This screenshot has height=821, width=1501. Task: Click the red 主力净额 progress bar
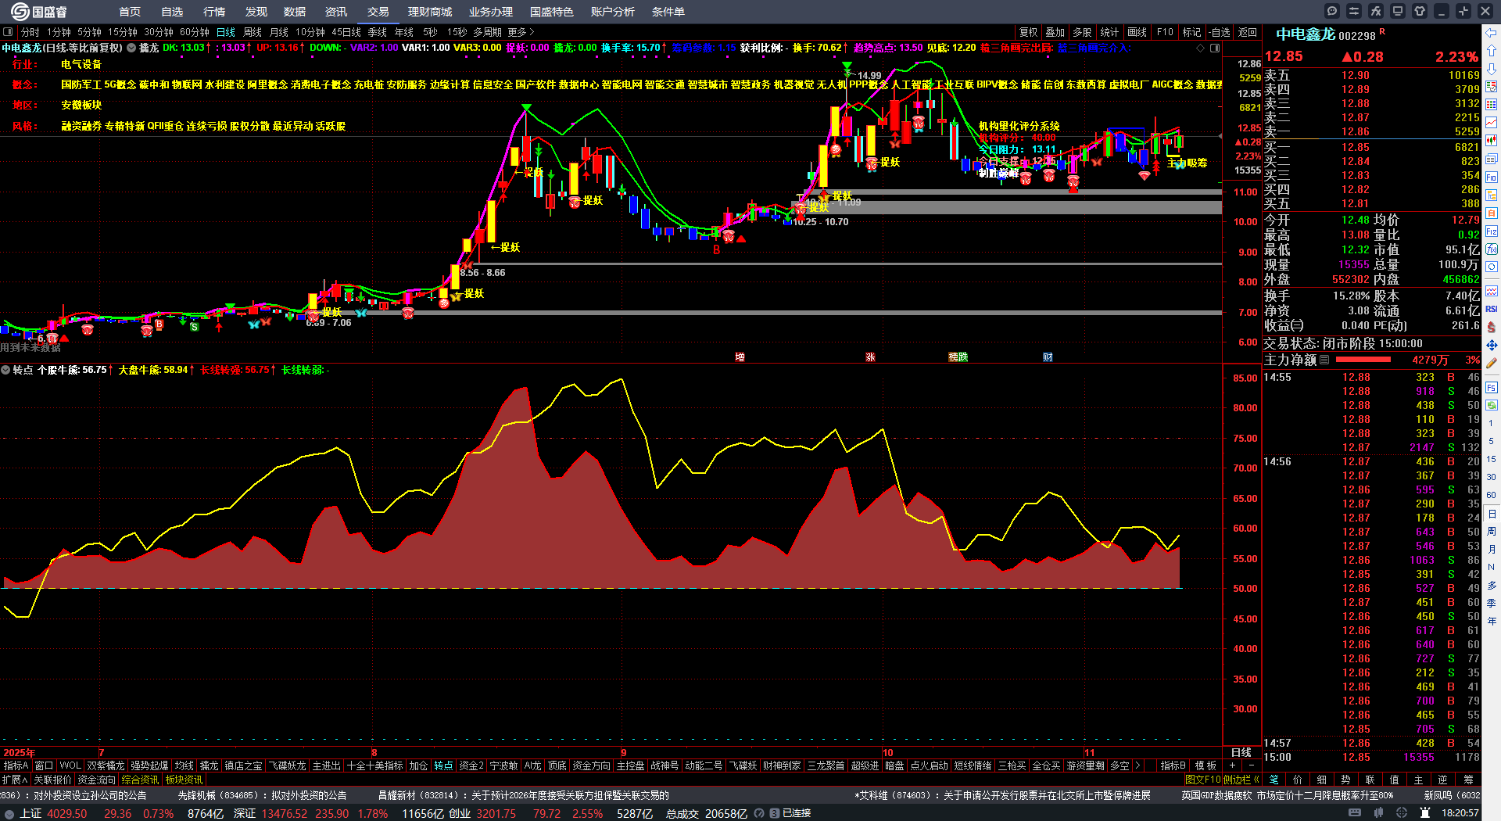pos(1363,360)
